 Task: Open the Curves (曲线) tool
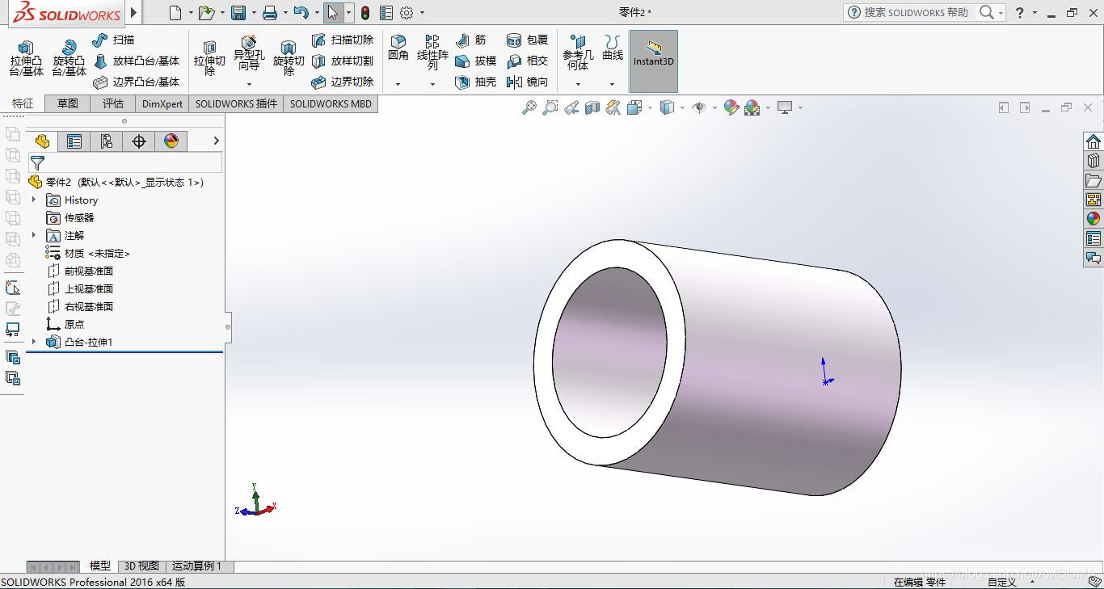[613, 48]
